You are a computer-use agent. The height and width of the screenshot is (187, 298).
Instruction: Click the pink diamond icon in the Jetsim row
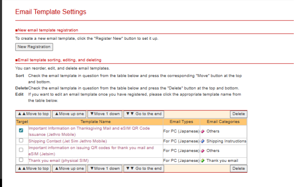(x=203, y=151)
